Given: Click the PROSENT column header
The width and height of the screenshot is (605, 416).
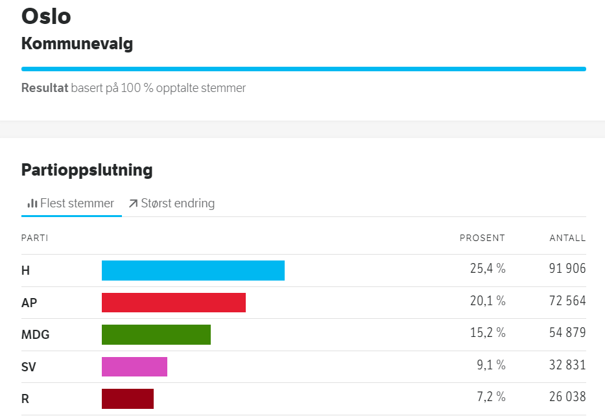Looking at the screenshot, I should [x=482, y=238].
